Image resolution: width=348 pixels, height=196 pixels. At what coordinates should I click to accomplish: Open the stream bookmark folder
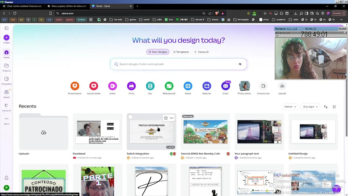coord(213,20)
